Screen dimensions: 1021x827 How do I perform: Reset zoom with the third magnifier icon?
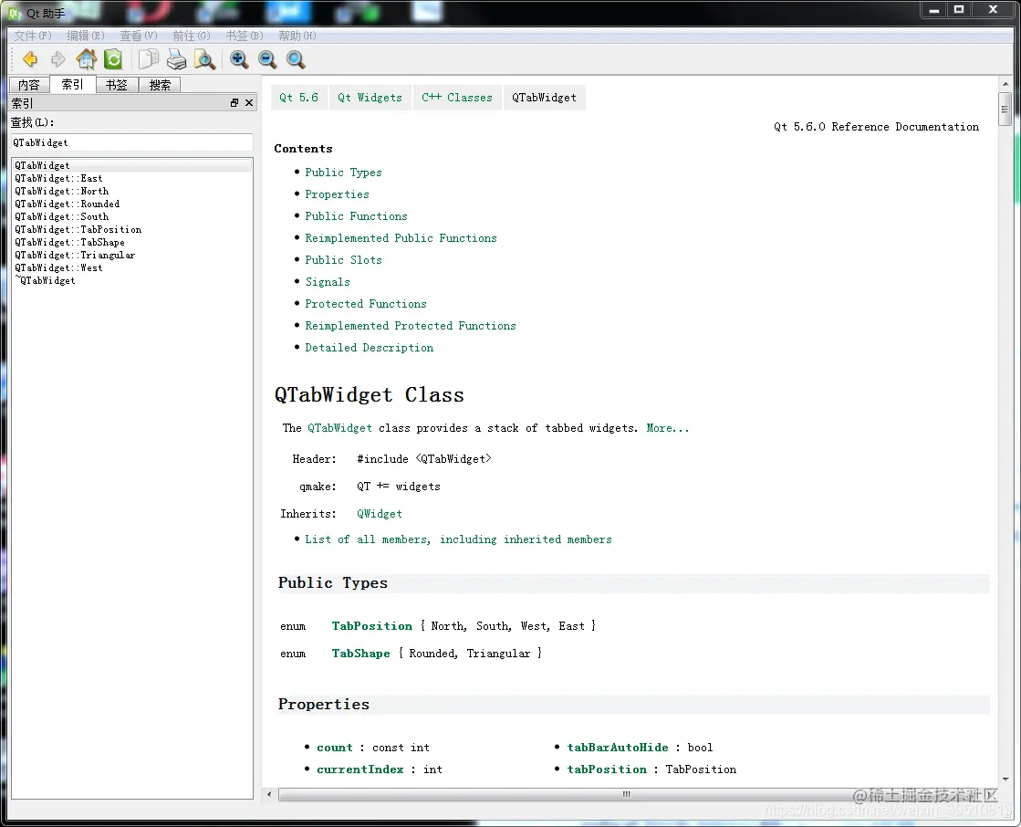[296, 60]
